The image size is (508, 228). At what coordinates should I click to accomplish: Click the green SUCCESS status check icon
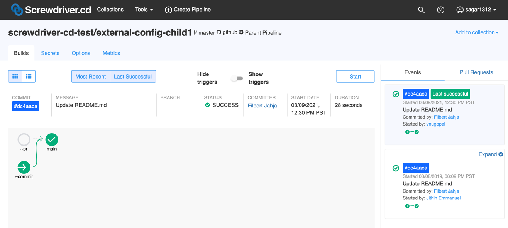click(x=207, y=105)
